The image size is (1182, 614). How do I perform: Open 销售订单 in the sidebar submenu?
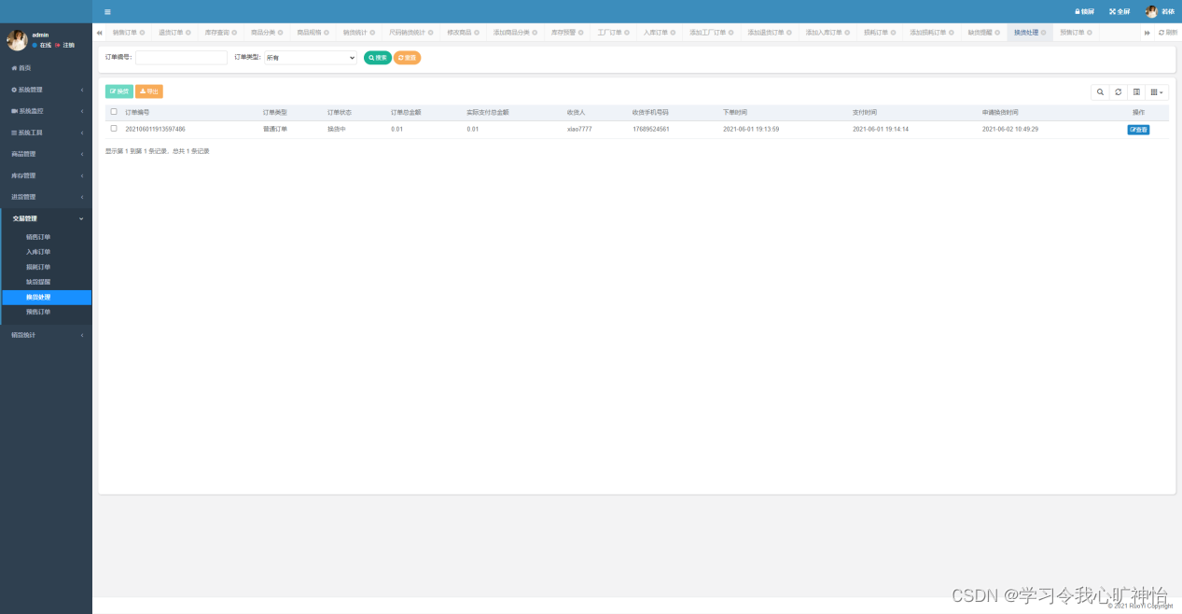(46, 237)
